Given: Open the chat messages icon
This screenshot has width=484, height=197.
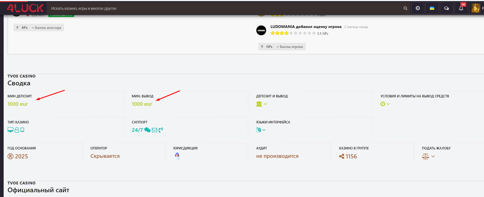Looking at the screenshot, I should (446, 8).
